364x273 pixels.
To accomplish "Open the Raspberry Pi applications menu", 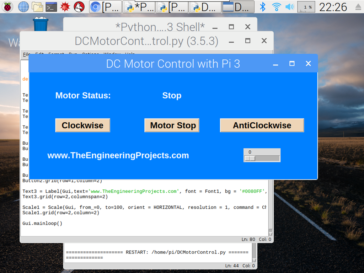I will click(x=7, y=7).
